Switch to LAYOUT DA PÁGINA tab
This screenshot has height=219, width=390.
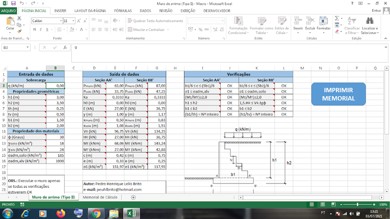coord(90,11)
